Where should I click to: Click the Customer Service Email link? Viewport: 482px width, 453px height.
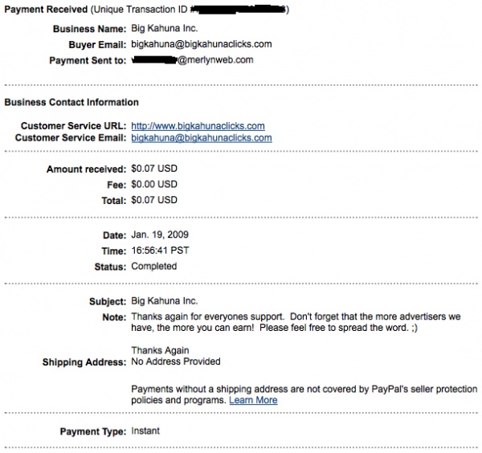201,138
